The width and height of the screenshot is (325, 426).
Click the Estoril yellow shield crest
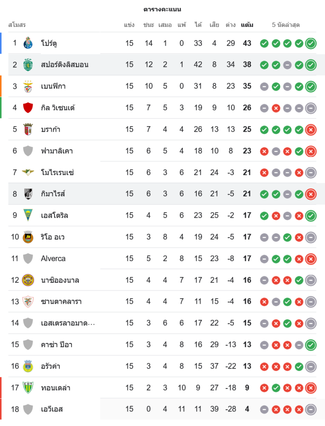click(28, 215)
